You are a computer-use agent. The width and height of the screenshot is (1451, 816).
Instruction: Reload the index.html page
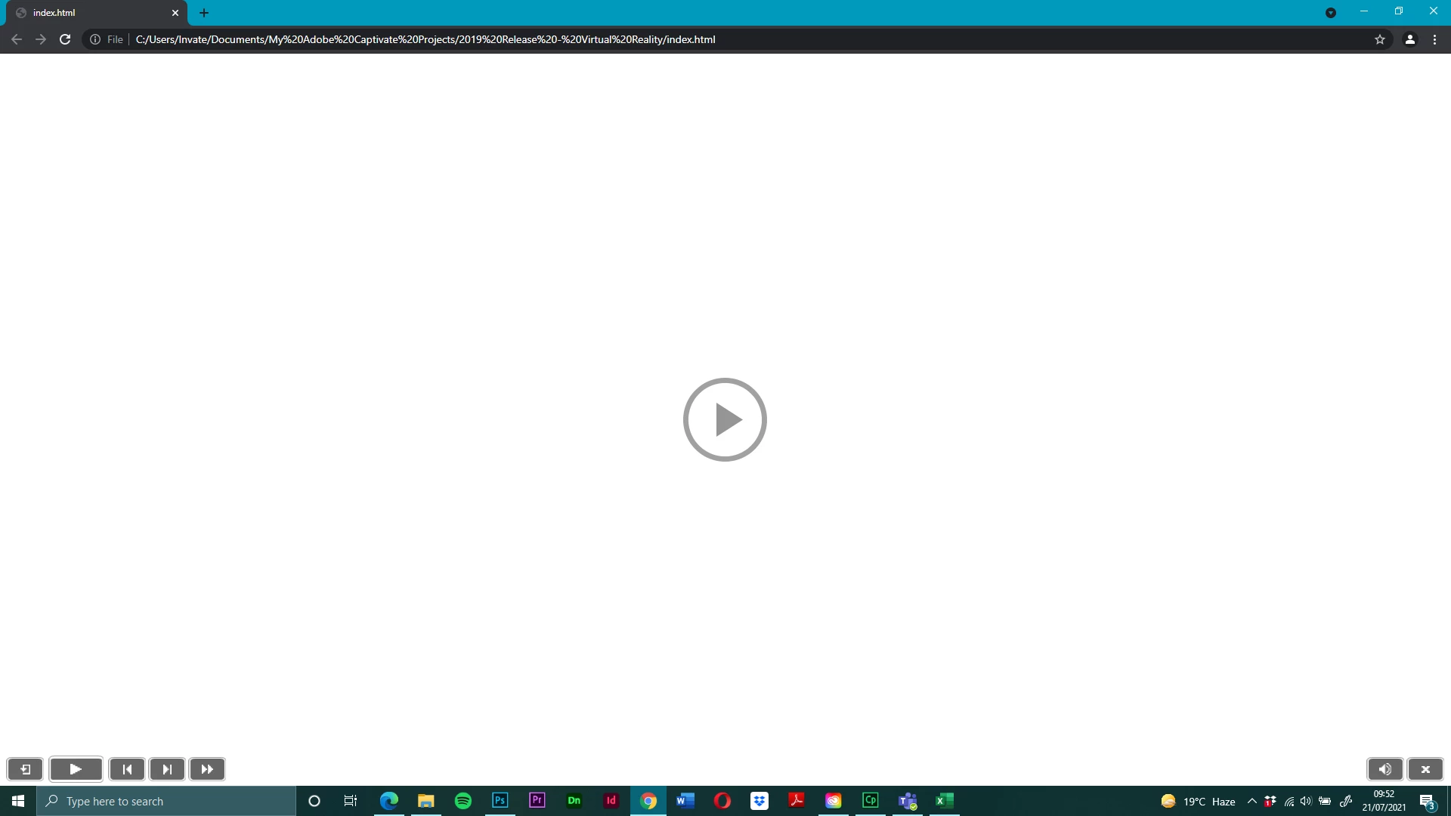(65, 39)
